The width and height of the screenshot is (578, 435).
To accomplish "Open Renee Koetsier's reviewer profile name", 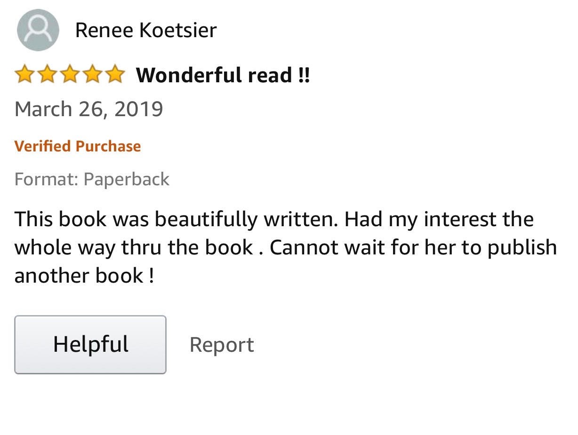I will [146, 31].
